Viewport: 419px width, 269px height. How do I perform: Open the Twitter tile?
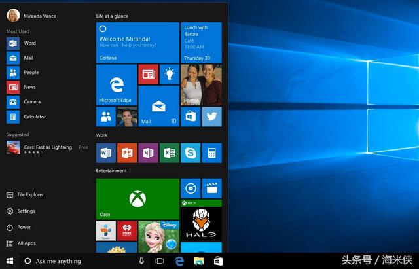point(212,117)
